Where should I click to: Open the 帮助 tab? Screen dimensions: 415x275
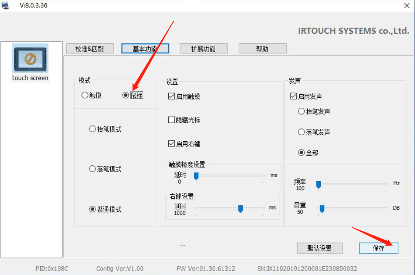[x=262, y=49]
